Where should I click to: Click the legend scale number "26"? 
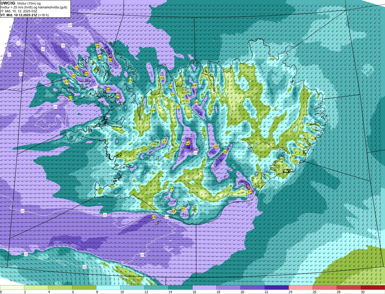(315, 292)
